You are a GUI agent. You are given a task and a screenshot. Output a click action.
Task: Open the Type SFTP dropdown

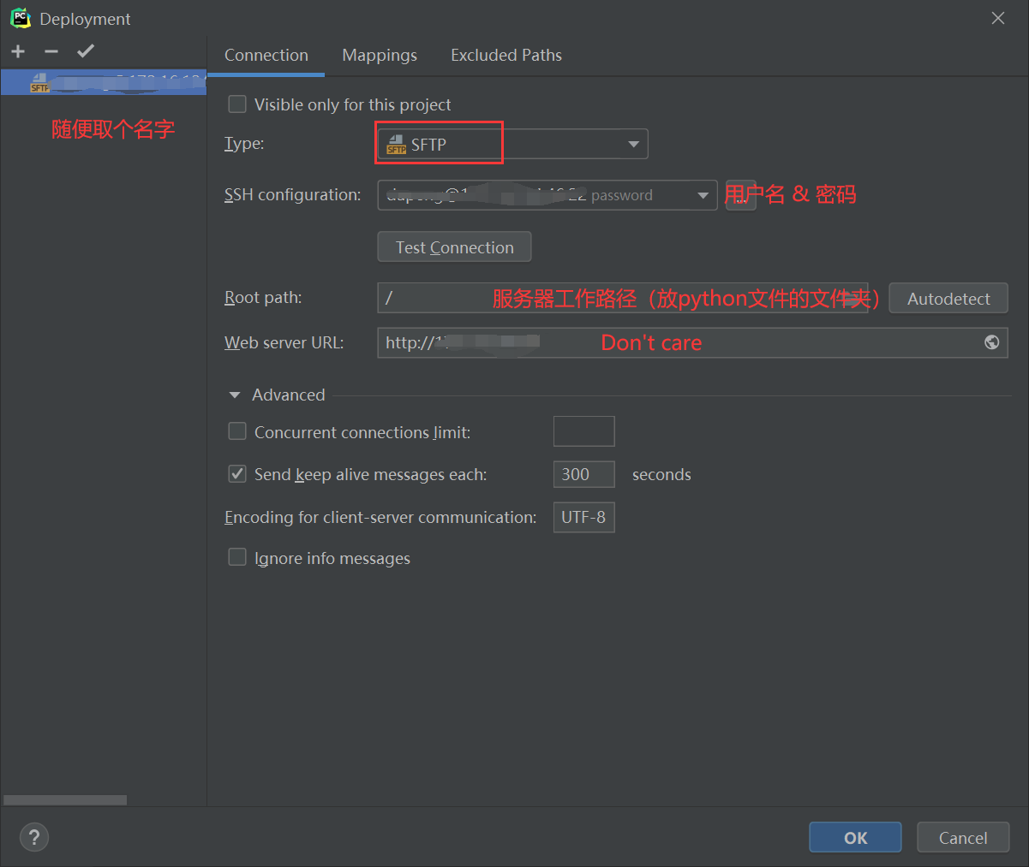coord(512,144)
